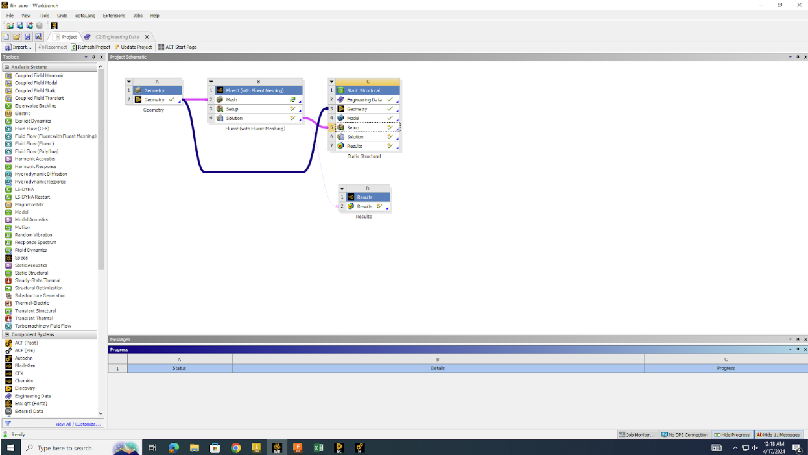Screen dimensions: 808x455
Task: Select Engineering Data cell in system C
Action: tap(368, 100)
